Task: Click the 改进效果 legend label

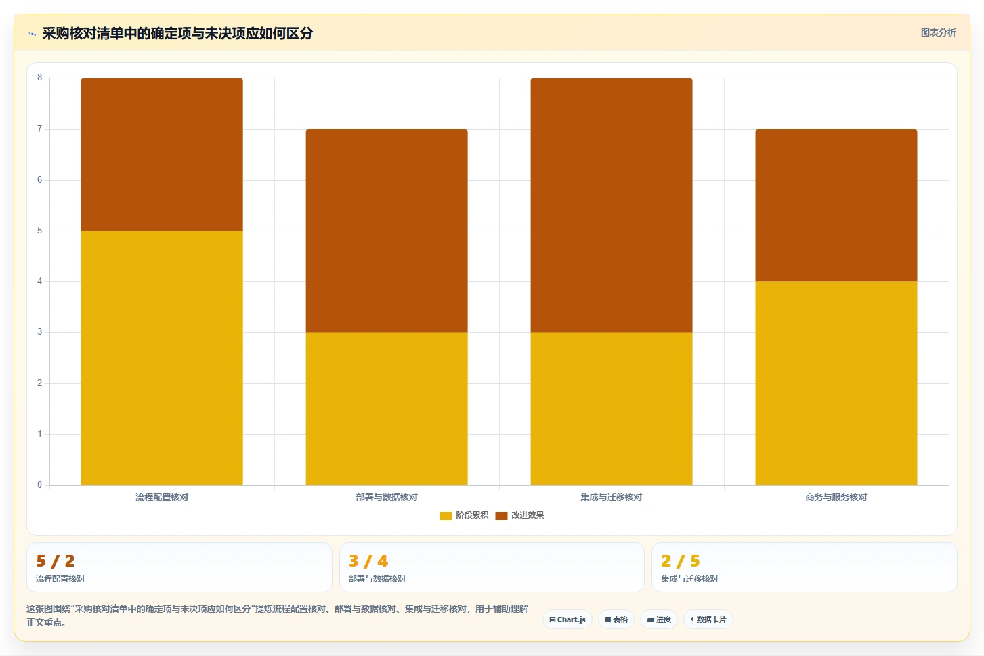Action: pyautogui.click(x=528, y=515)
